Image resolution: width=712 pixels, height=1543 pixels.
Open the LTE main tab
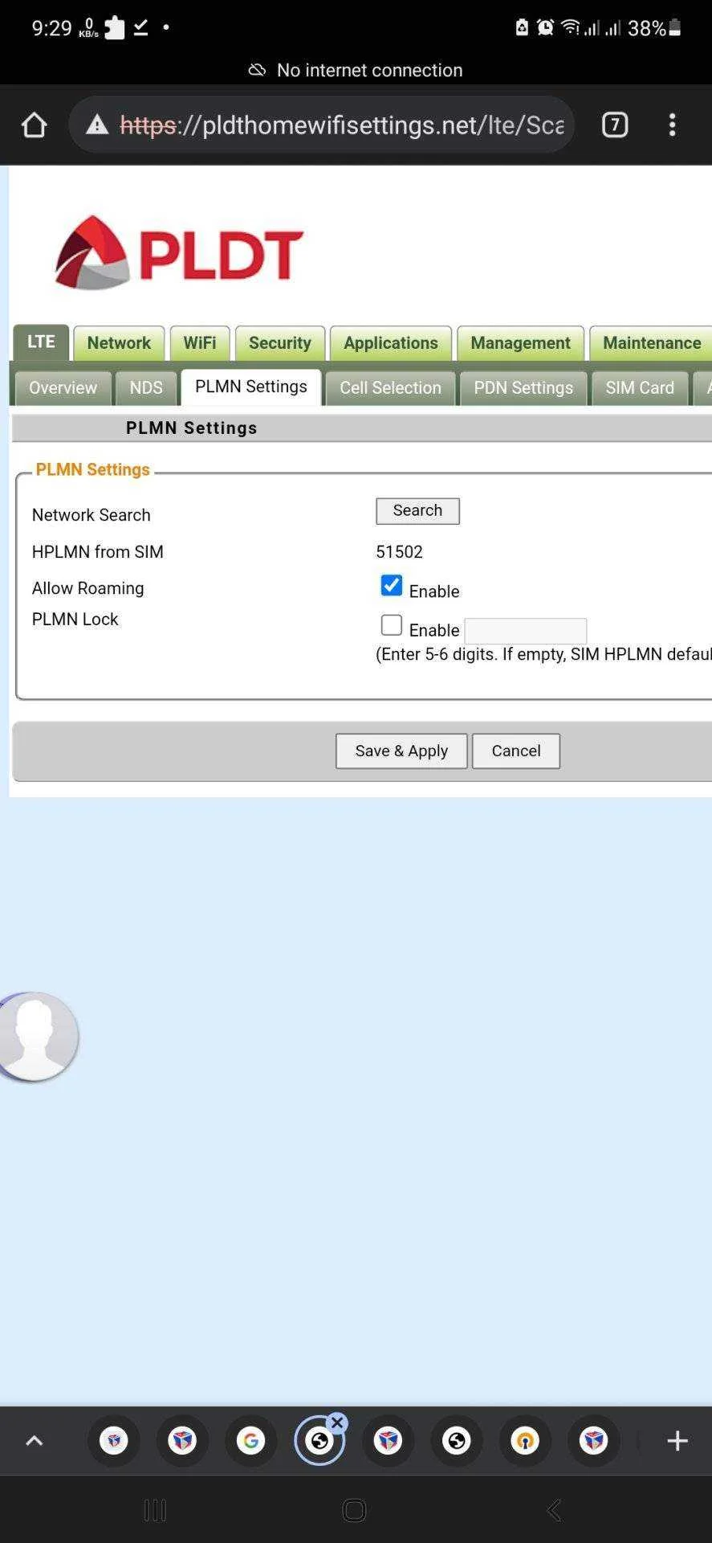[41, 342]
